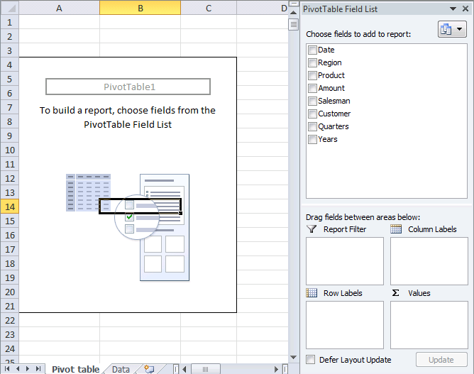Check the Product field
Screen dimensions: 474x374
click(x=312, y=75)
